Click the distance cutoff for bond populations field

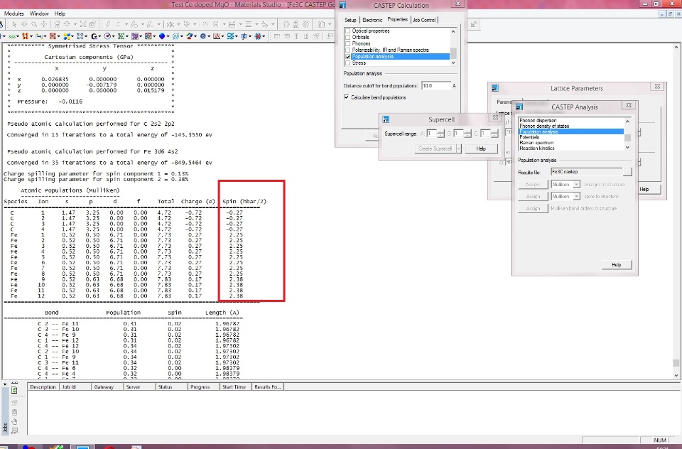point(435,85)
